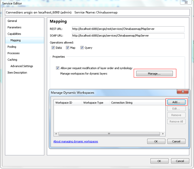Go to the Capabilities section
Viewport: 194px width, 169px height.
click(x=14, y=34)
